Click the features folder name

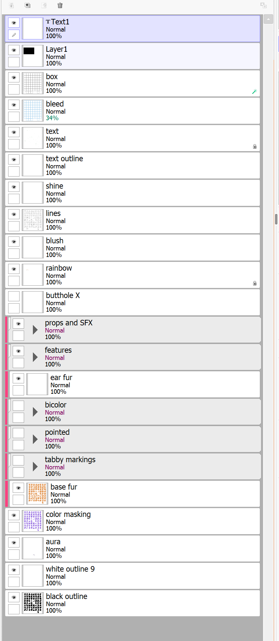(58, 350)
